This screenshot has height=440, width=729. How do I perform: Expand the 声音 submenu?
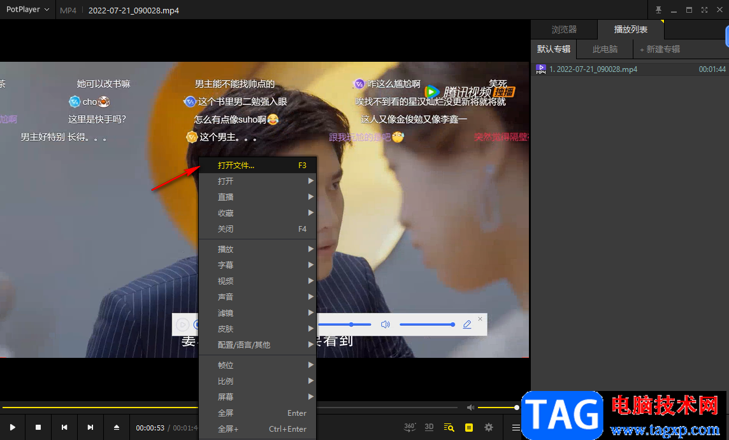tap(257, 297)
